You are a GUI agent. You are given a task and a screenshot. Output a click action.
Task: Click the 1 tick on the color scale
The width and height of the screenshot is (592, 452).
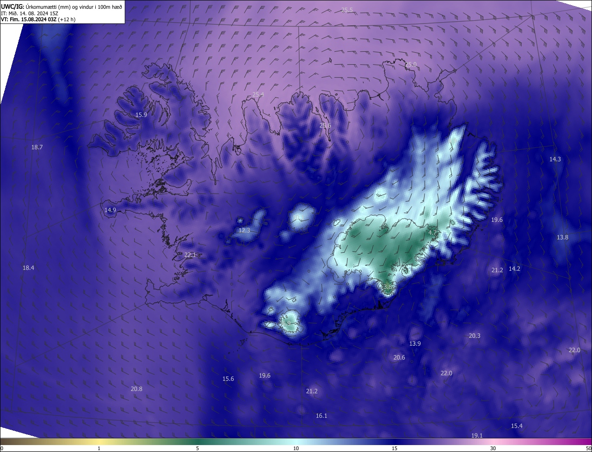pos(99,448)
